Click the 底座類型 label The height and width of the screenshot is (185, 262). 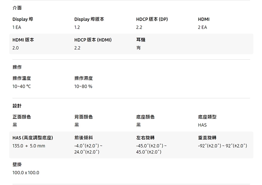point(207,117)
